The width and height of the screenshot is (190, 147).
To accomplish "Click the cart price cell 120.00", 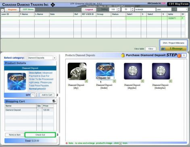I will (48, 110).
